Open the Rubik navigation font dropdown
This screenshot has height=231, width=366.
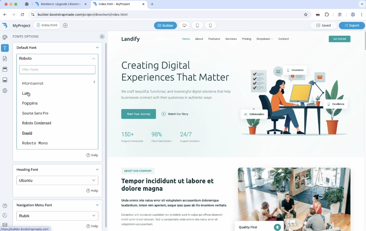pyautogui.click(x=57, y=216)
